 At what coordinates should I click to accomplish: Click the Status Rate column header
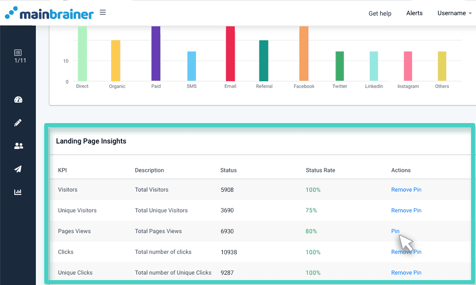point(320,170)
